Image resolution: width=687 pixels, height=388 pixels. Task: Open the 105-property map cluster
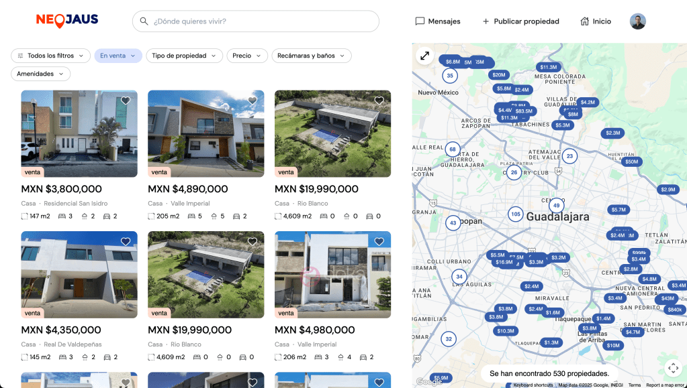(516, 214)
